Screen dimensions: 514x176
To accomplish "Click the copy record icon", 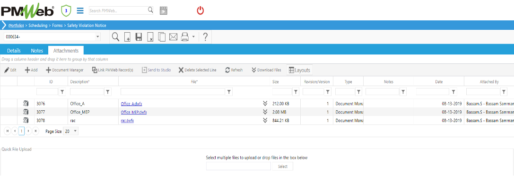I will pos(162,37).
